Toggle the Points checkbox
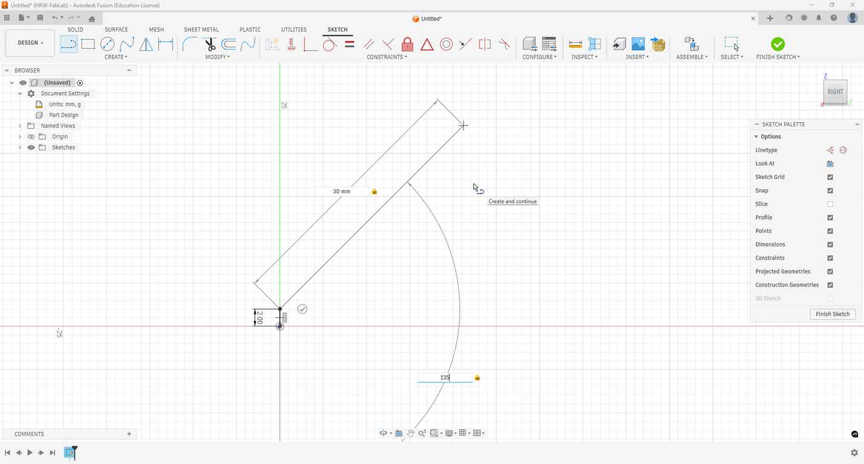This screenshot has width=864, height=464. 830,231
